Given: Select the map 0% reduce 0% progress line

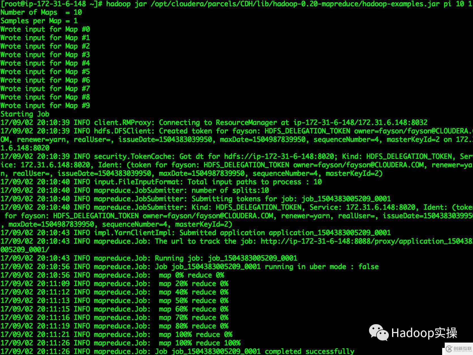Looking at the screenshot, I should coord(192,275).
